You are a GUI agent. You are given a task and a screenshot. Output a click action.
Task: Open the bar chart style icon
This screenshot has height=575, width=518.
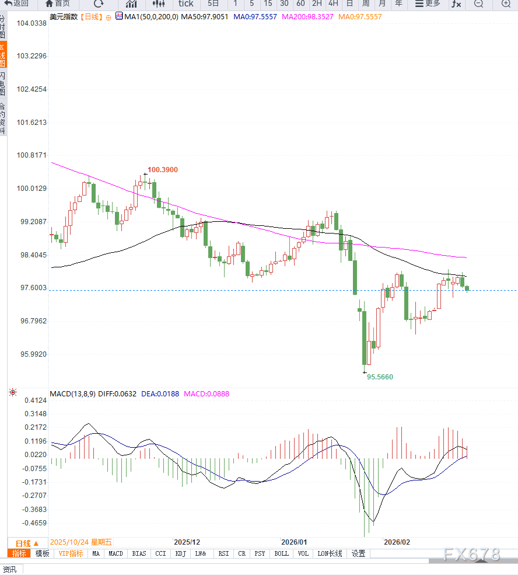click(131, 4)
